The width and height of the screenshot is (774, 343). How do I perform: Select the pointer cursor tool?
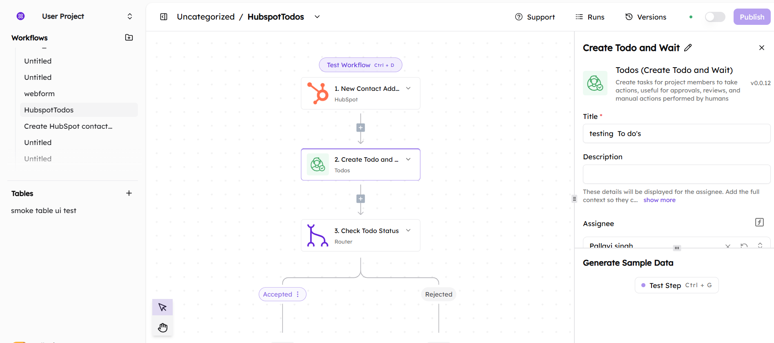162,307
